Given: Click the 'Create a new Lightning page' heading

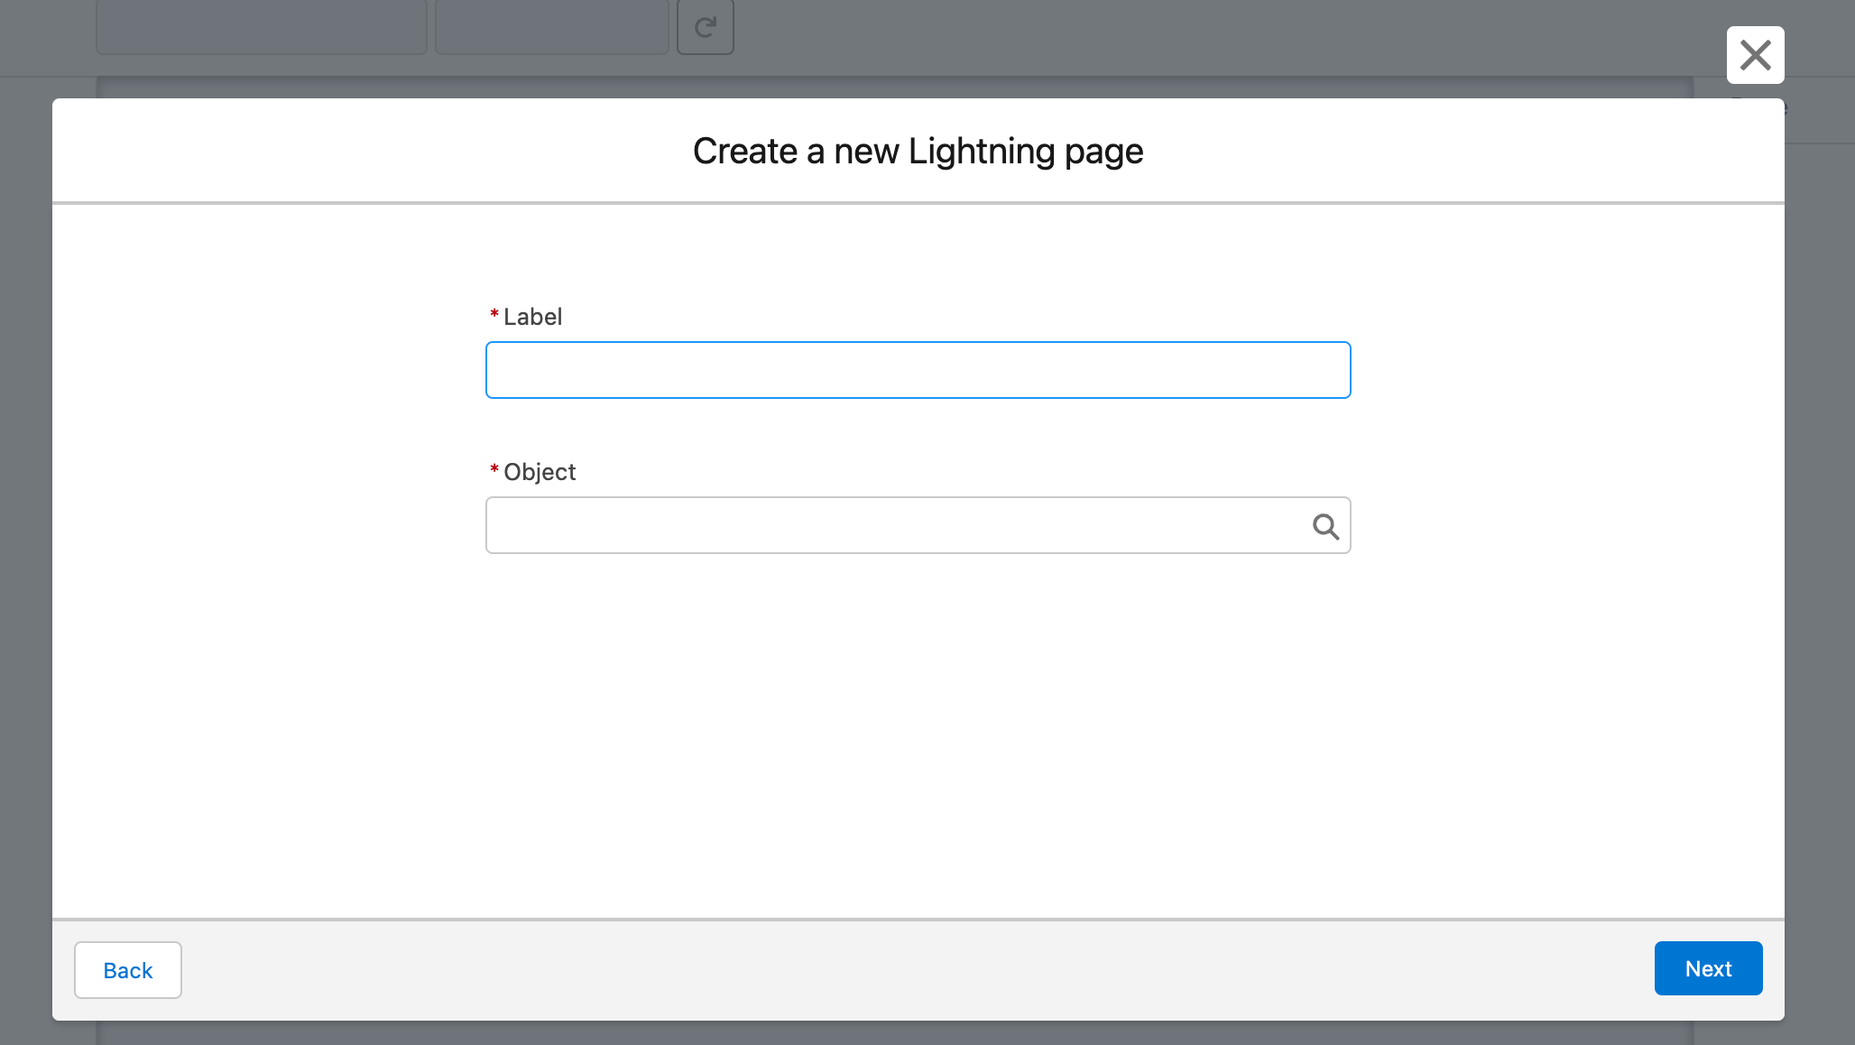Looking at the screenshot, I should pos(918,151).
